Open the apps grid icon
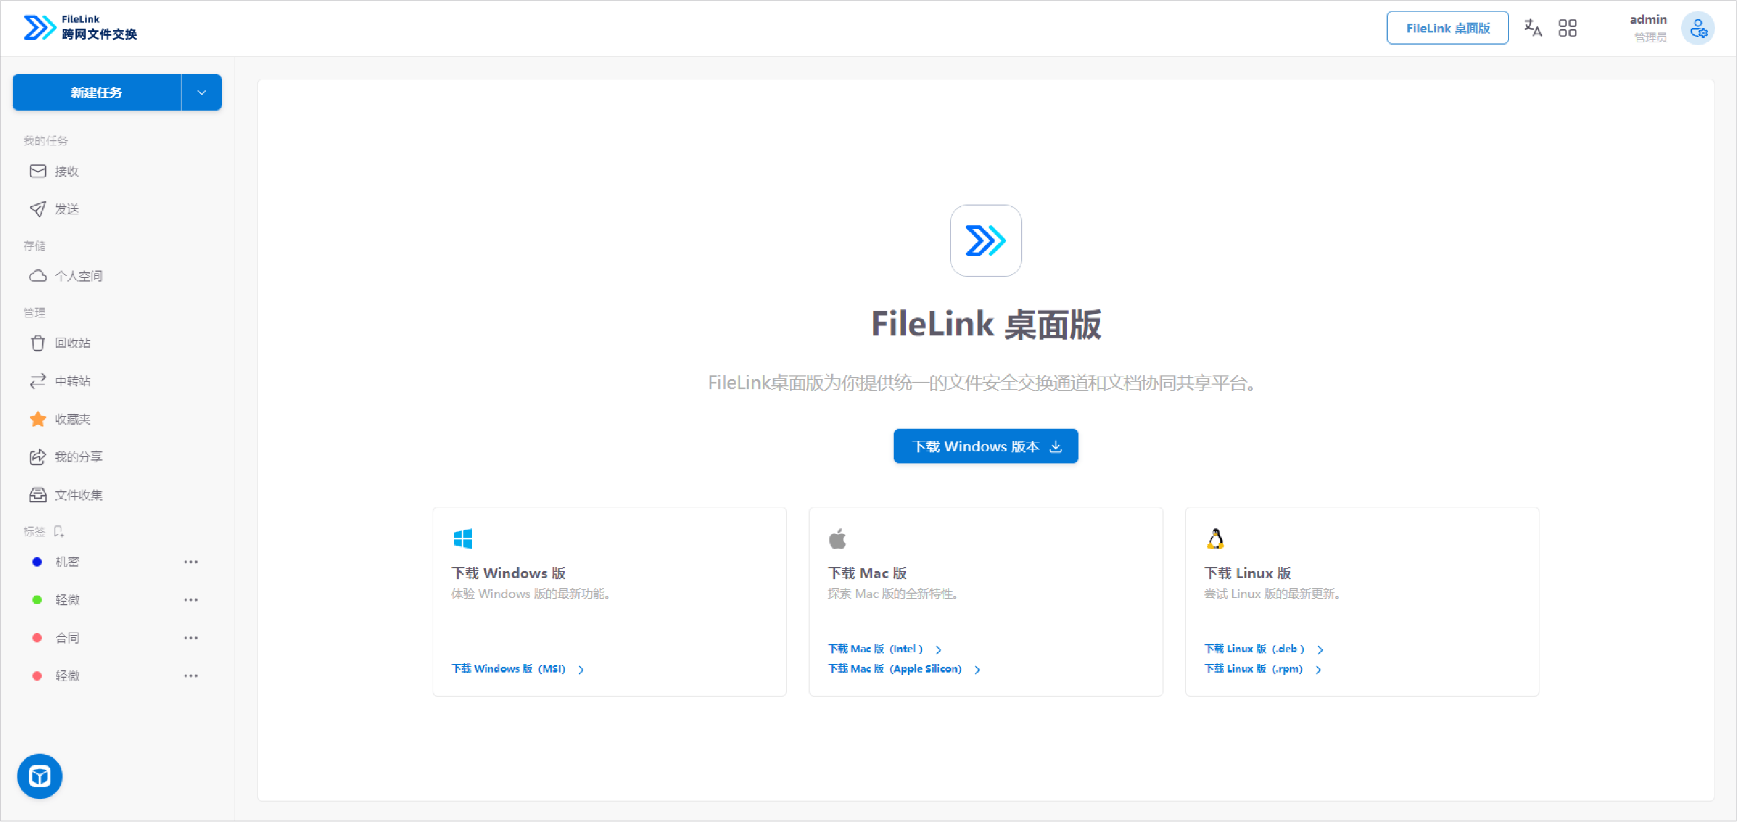 (x=1568, y=28)
